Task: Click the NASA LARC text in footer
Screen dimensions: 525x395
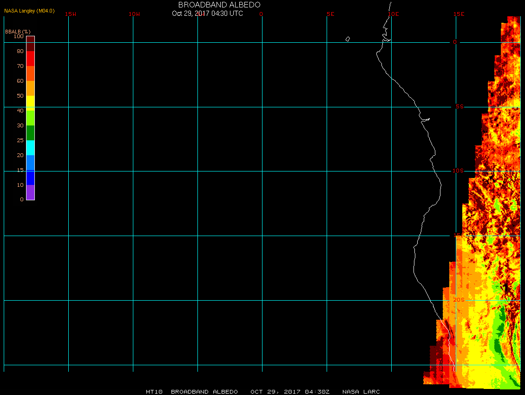Action: click(361, 392)
